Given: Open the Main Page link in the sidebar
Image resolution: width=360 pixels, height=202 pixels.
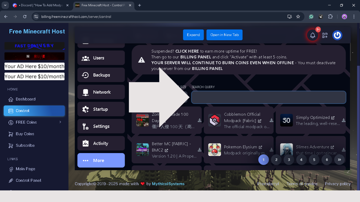Looking at the screenshot, I should [x=34, y=169].
